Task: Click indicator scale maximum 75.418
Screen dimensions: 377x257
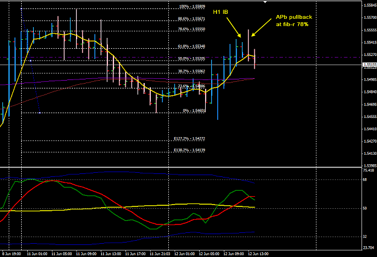Action: pos(369,170)
